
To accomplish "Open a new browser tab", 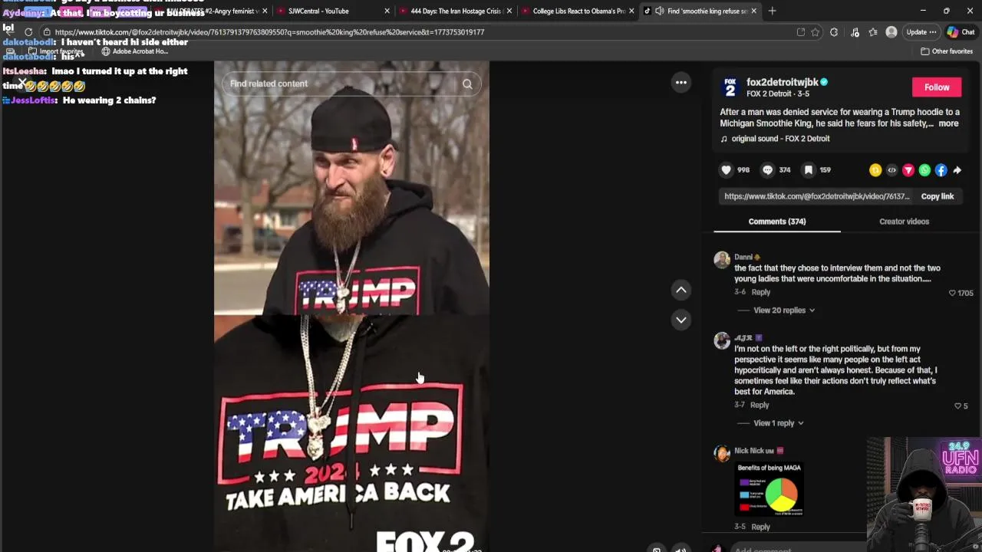I will pyautogui.click(x=772, y=11).
